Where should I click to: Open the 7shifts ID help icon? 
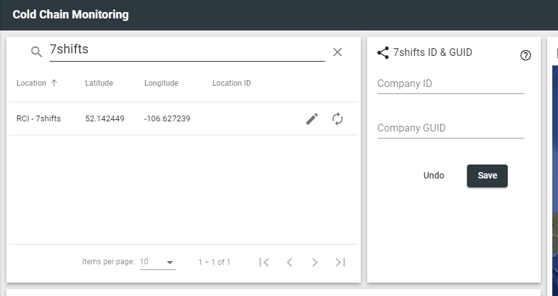pos(526,55)
